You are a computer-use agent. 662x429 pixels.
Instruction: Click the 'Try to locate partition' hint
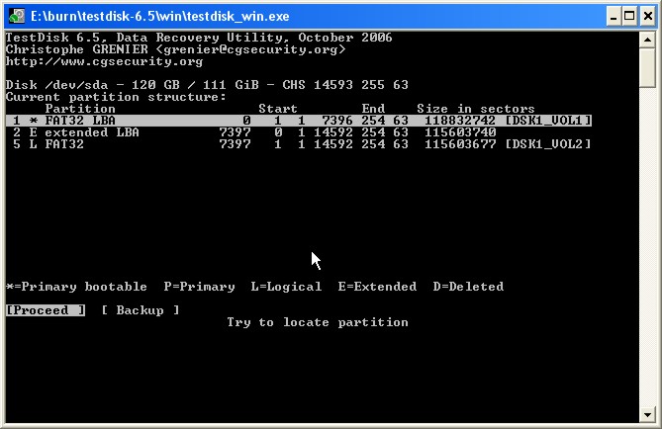[x=318, y=322]
